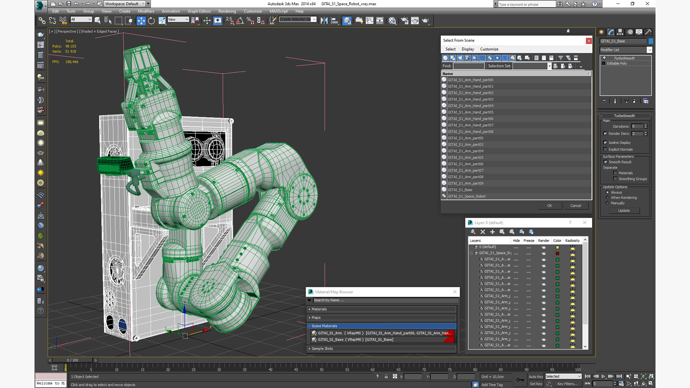Click the Auto Key button
Screen dimensions: 690x388
tap(535, 377)
